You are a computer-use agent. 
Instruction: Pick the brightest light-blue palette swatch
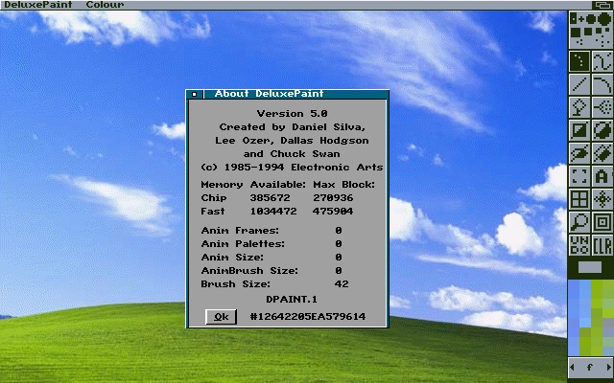click(x=585, y=323)
